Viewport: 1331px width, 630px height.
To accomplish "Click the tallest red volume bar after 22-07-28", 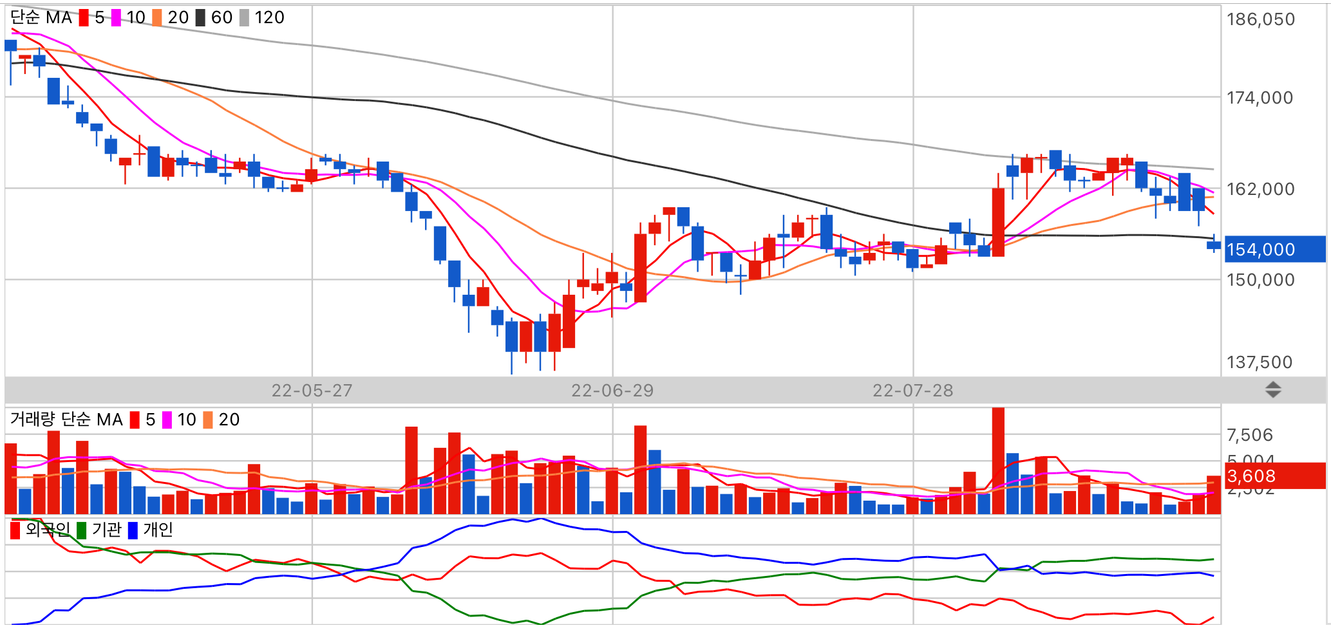I will click(x=998, y=461).
